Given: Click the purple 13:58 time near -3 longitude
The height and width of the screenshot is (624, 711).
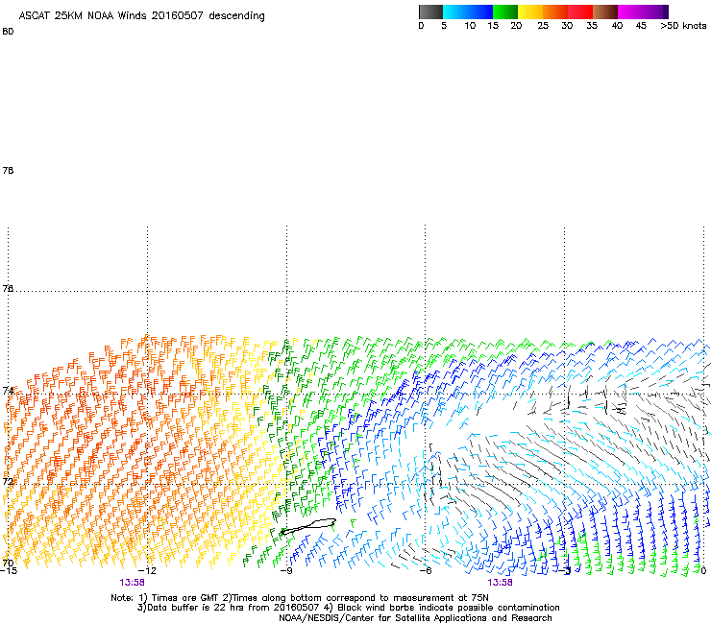Looking at the screenshot, I should click(x=500, y=583).
